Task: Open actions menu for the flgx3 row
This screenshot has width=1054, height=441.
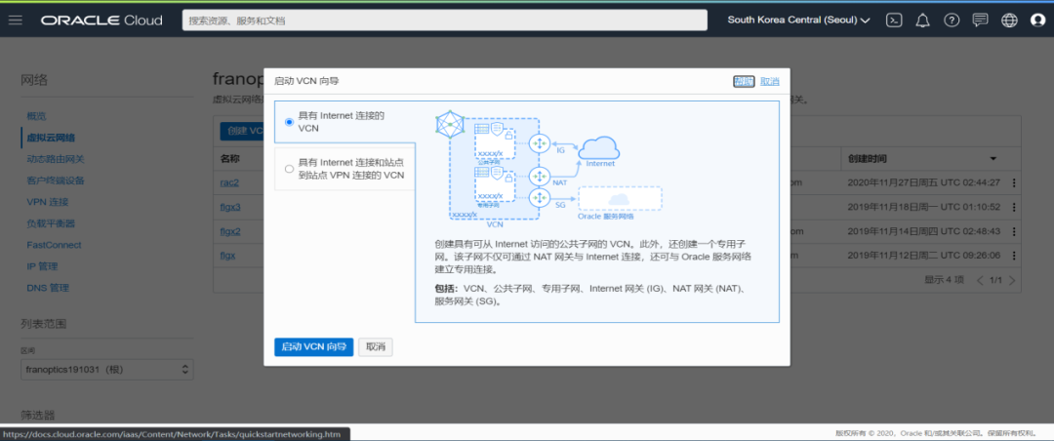Action: 1014,207
